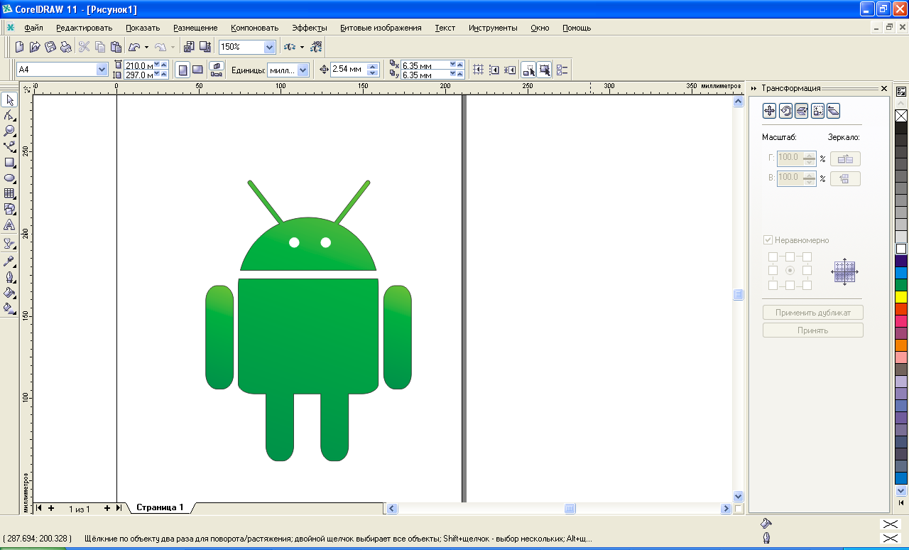Screen dimensions: 909x550
Task: Open the Помощь menu
Action: tap(577, 28)
